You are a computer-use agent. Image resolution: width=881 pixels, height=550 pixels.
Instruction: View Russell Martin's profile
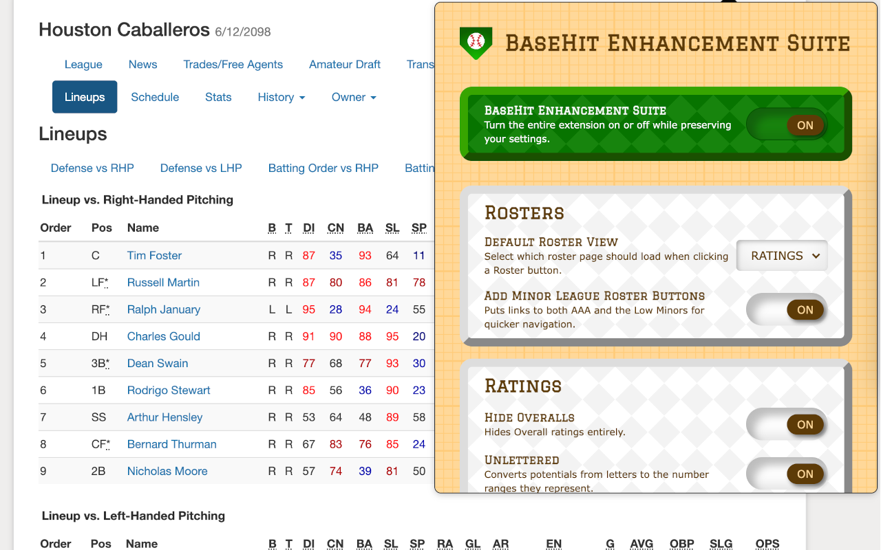(163, 282)
